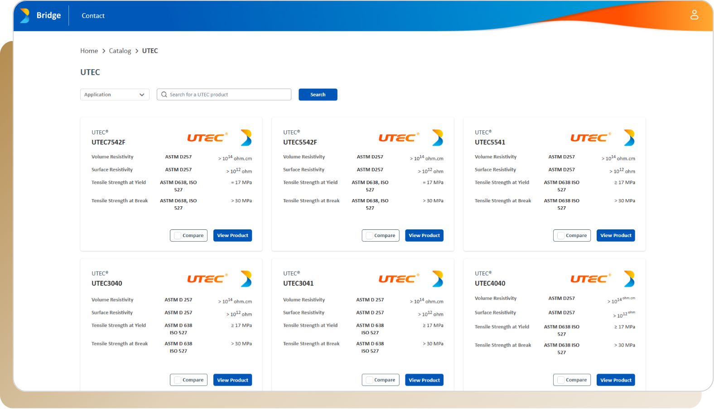
Task: Tick the Compare checkbox for UTEC7542F
Action: pyautogui.click(x=178, y=236)
